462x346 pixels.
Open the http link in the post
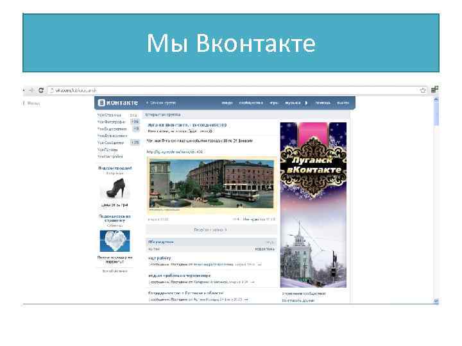[175, 152]
